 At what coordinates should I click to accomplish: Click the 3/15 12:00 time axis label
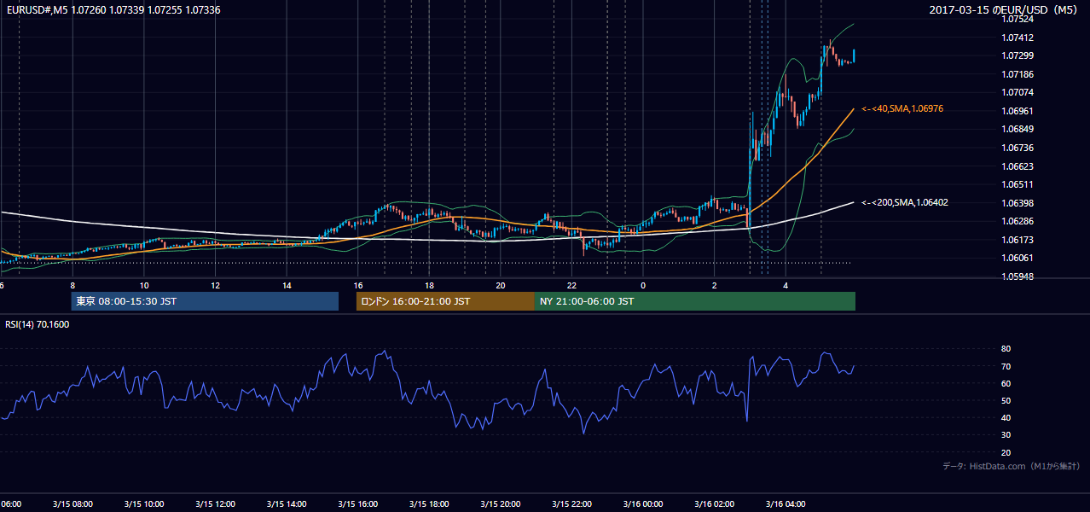tap(215, 504)
